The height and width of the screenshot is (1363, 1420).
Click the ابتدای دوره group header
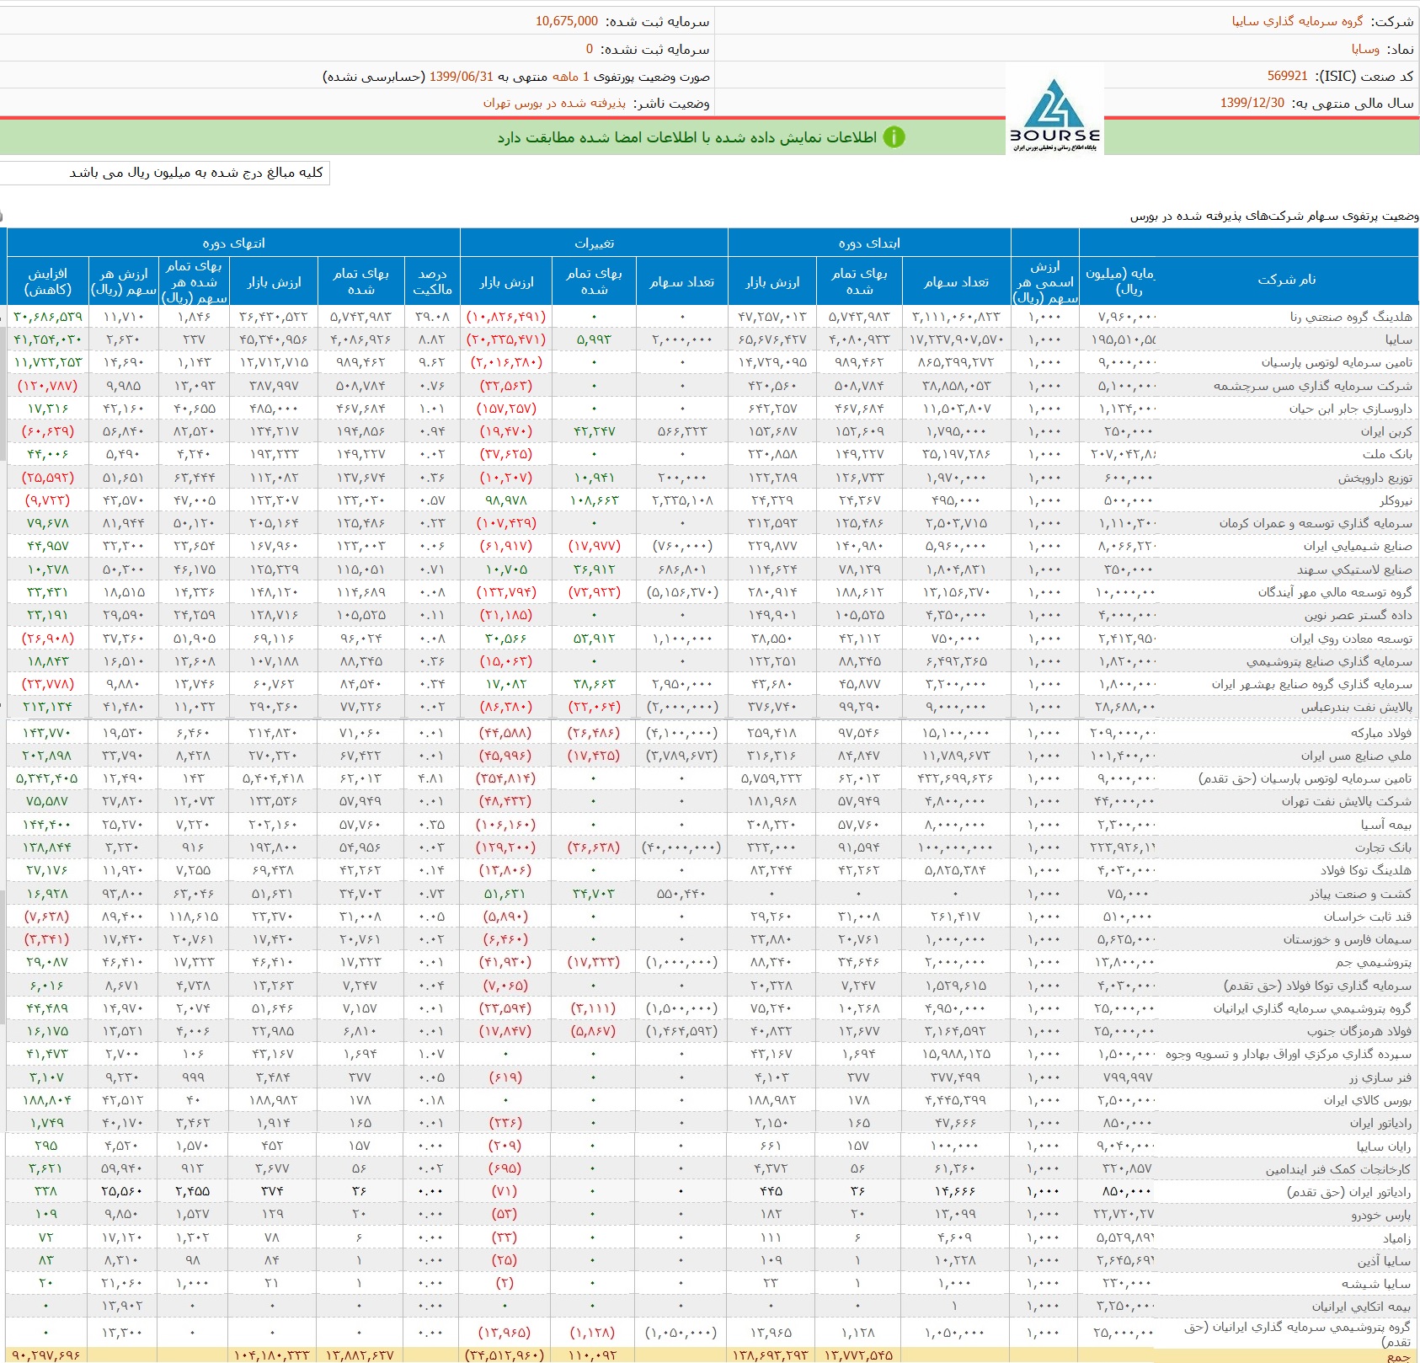click(x=869, y=243)
